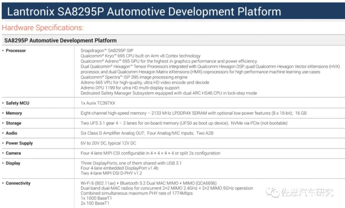
Task: Click the 'Dedicated Safety Manager Subsystem' line
Action: [x=169, y=93]
